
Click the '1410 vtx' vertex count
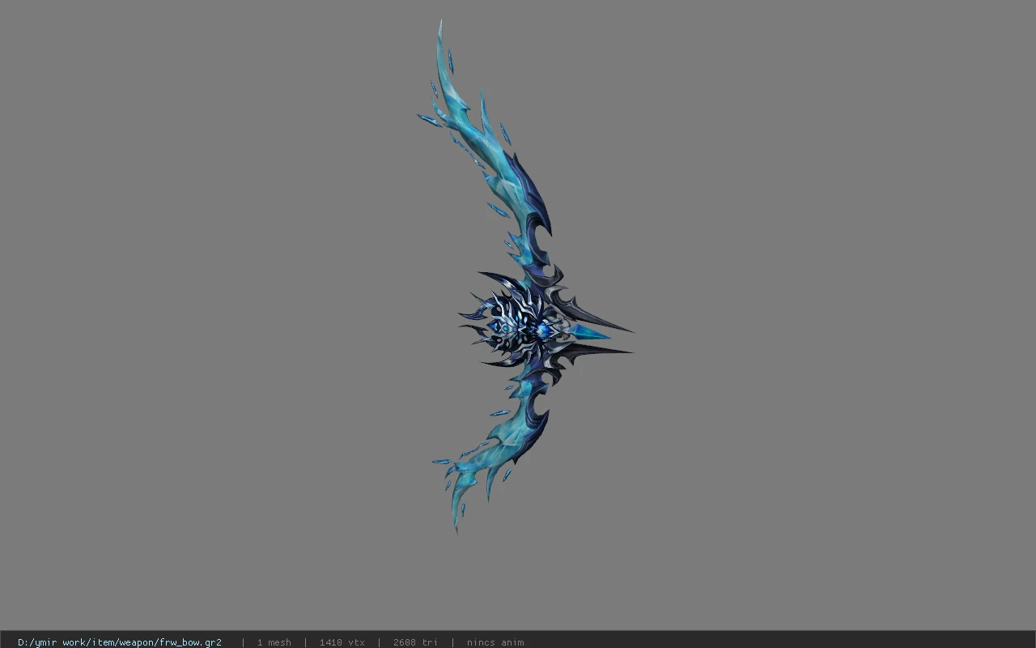pos(342,642)
